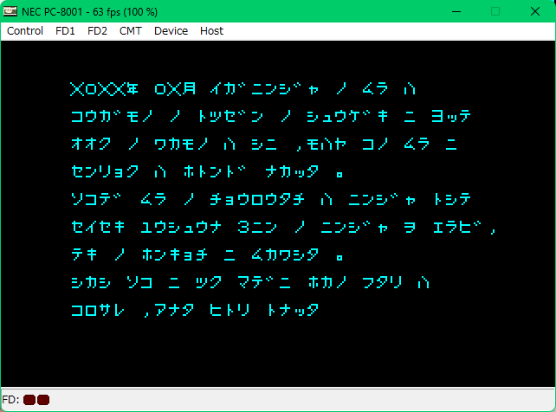Image resolution: width=556 pixels, height=412 pixels.
Task: Open the Device menu
Action: [x=171, y=31]
